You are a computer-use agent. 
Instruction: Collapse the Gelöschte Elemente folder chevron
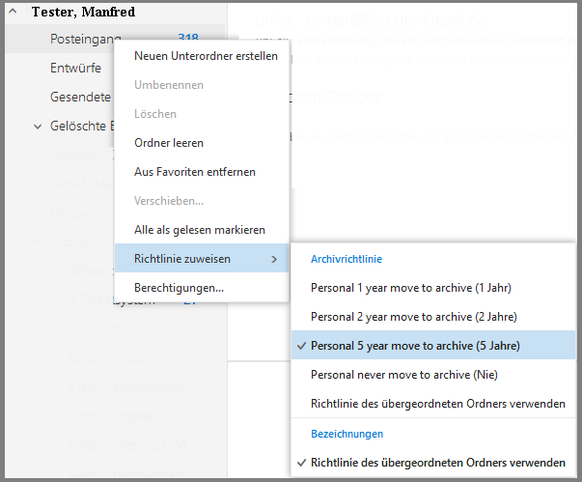pyautogui.click(x=38, y=127)
